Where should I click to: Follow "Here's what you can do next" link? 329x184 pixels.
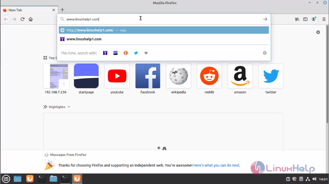[x=216, y=166]
